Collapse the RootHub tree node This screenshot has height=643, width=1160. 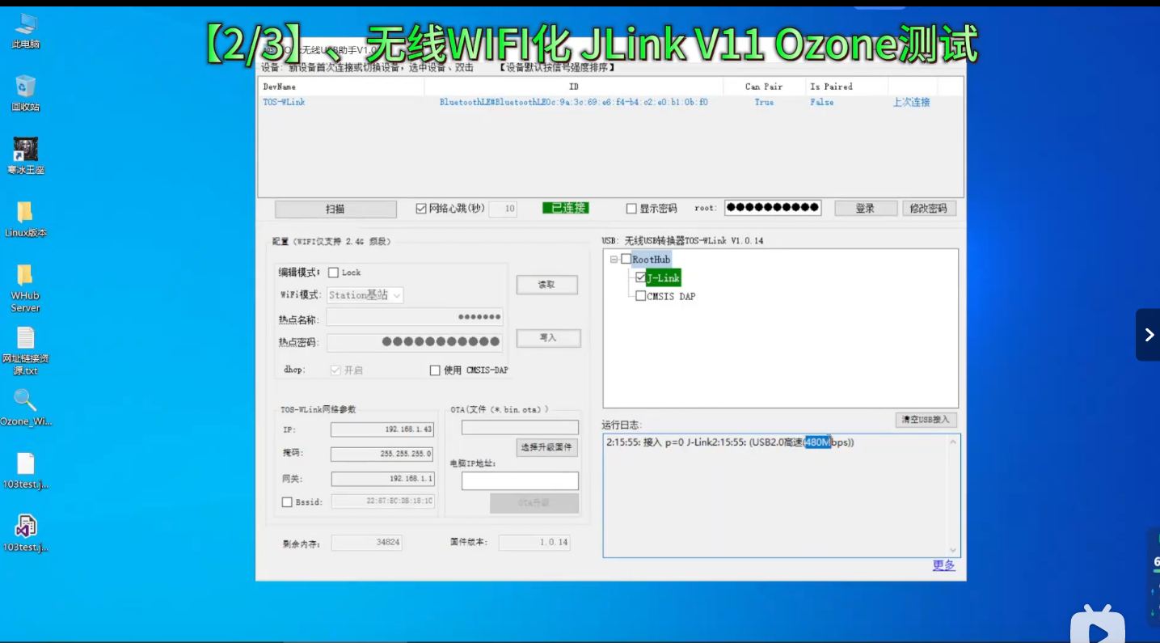point(614,260)
